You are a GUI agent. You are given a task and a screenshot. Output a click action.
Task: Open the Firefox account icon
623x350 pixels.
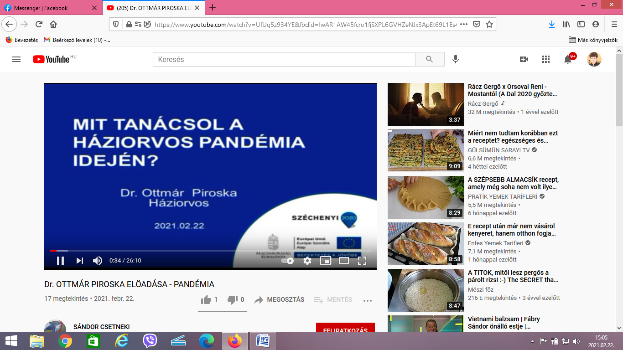[x=596, y=24]
